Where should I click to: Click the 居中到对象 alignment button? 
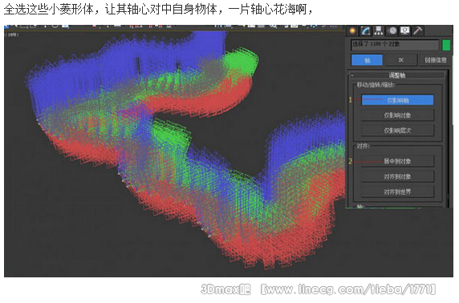tap(397, 161)
